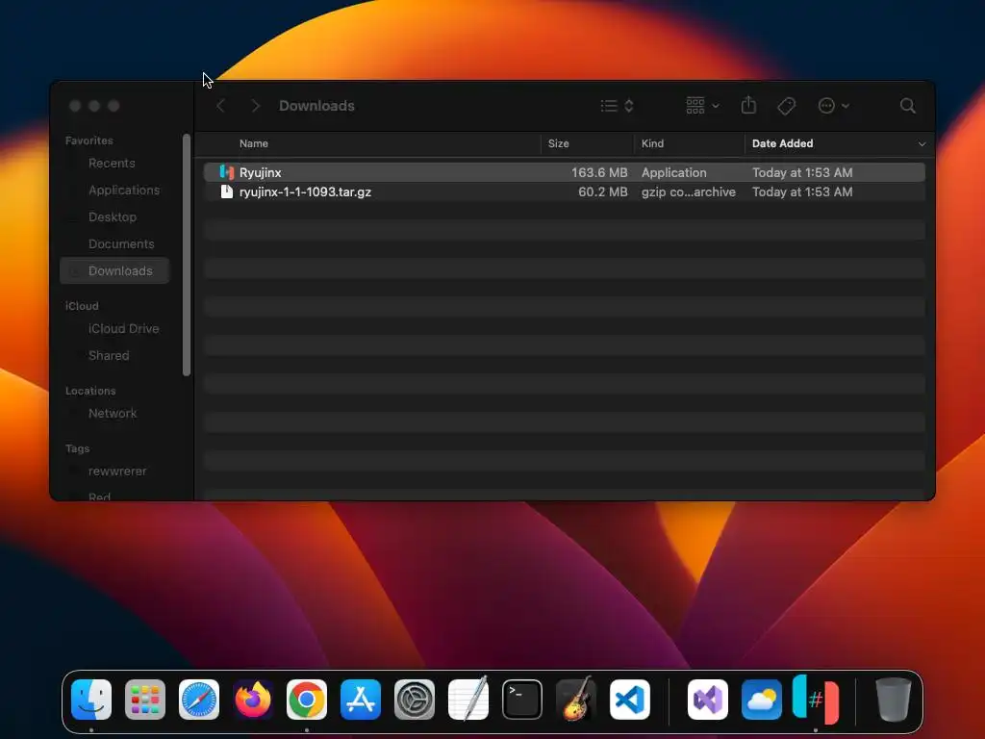Open Launchpad from the Dock

pyautogui.click(x=145, y=699)
